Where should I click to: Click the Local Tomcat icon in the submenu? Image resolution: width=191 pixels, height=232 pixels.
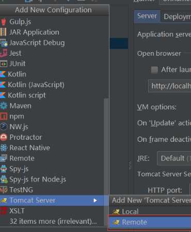(x=116, y=211)
